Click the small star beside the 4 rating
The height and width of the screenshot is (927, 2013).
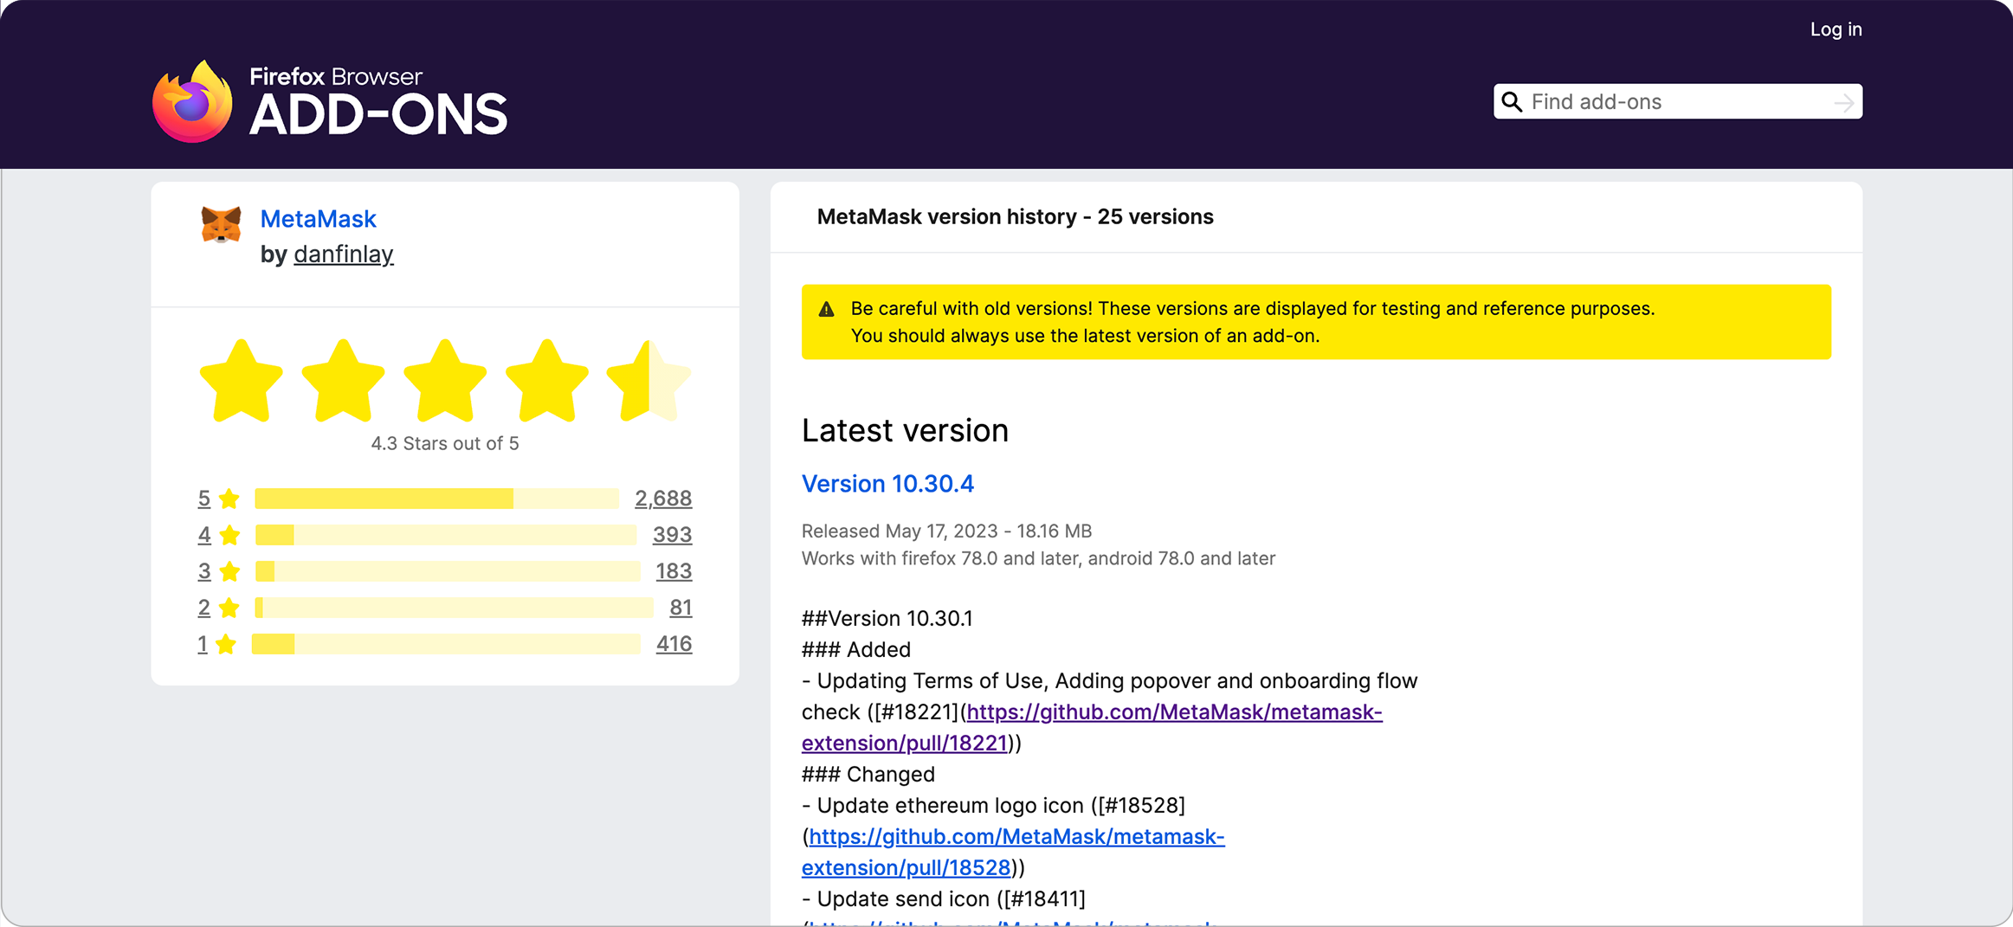[229, 535]
